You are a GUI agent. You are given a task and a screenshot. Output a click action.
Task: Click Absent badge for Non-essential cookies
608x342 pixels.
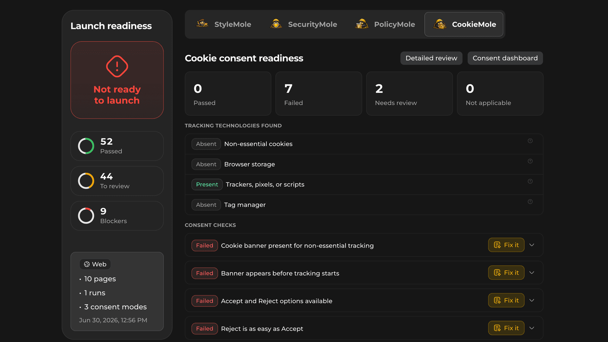click(206, 144)
